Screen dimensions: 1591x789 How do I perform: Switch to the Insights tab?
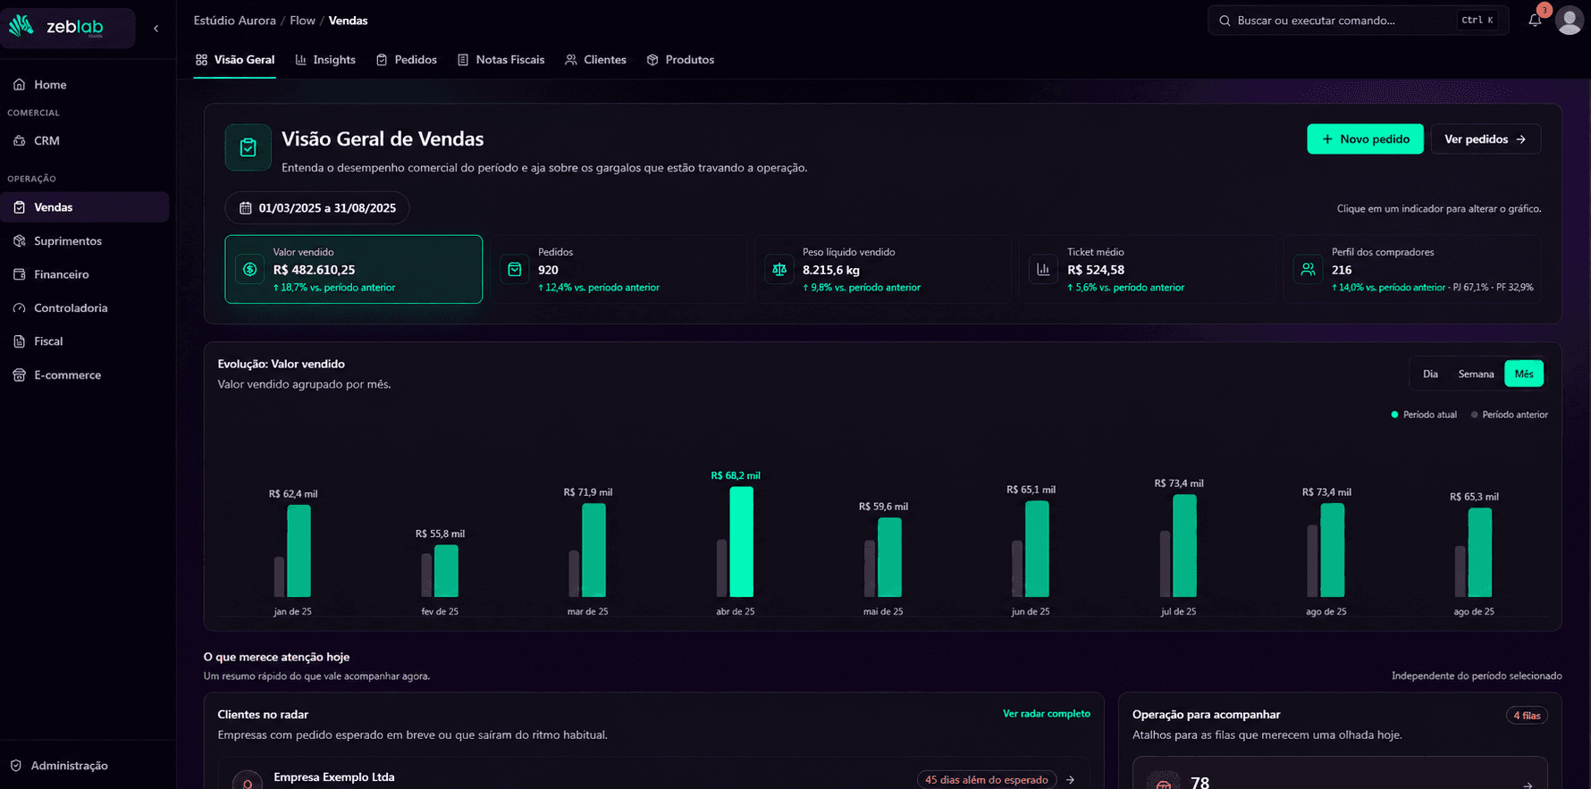coord(325,60)
